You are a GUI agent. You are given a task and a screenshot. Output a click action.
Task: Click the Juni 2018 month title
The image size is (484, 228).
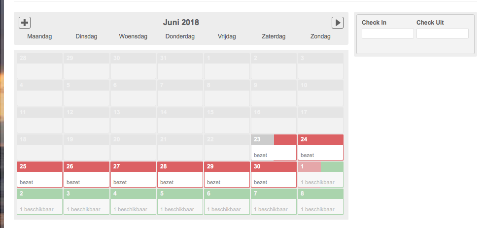point(181,23)
